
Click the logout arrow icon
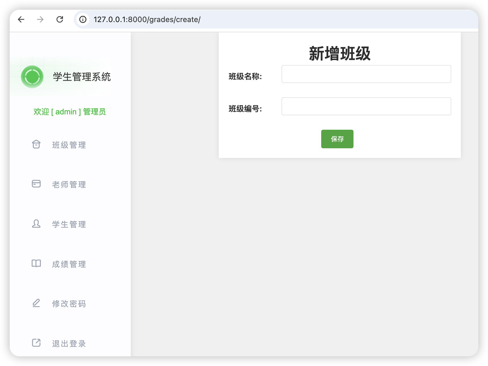[36, 343]
